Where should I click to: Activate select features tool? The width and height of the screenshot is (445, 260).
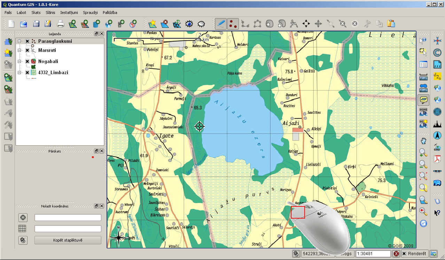point(423,53)
